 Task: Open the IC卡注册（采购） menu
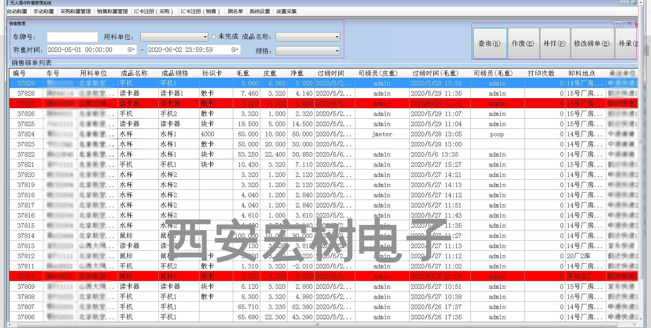[154, 11]
